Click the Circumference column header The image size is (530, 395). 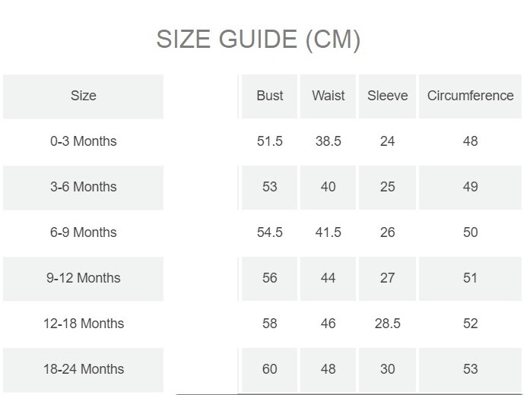[x=470, y=96]
